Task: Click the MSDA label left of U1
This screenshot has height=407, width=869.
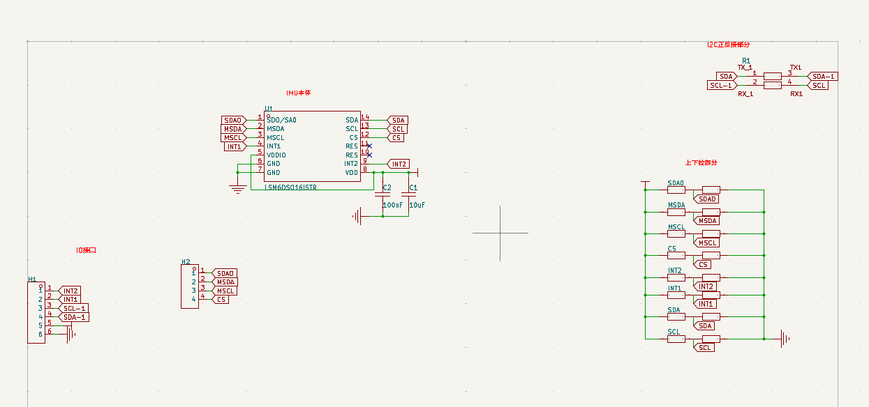Action: click(233, 129)
